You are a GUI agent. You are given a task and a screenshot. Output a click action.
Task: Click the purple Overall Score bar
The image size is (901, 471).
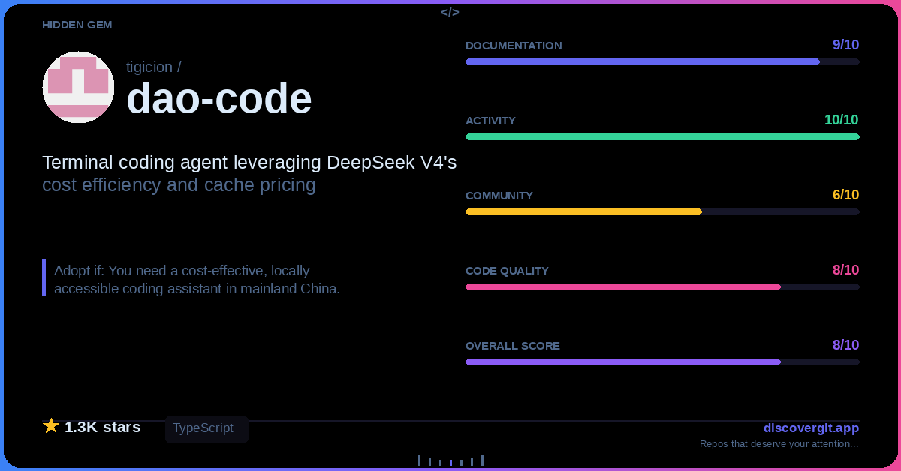(x=662, y=361)
